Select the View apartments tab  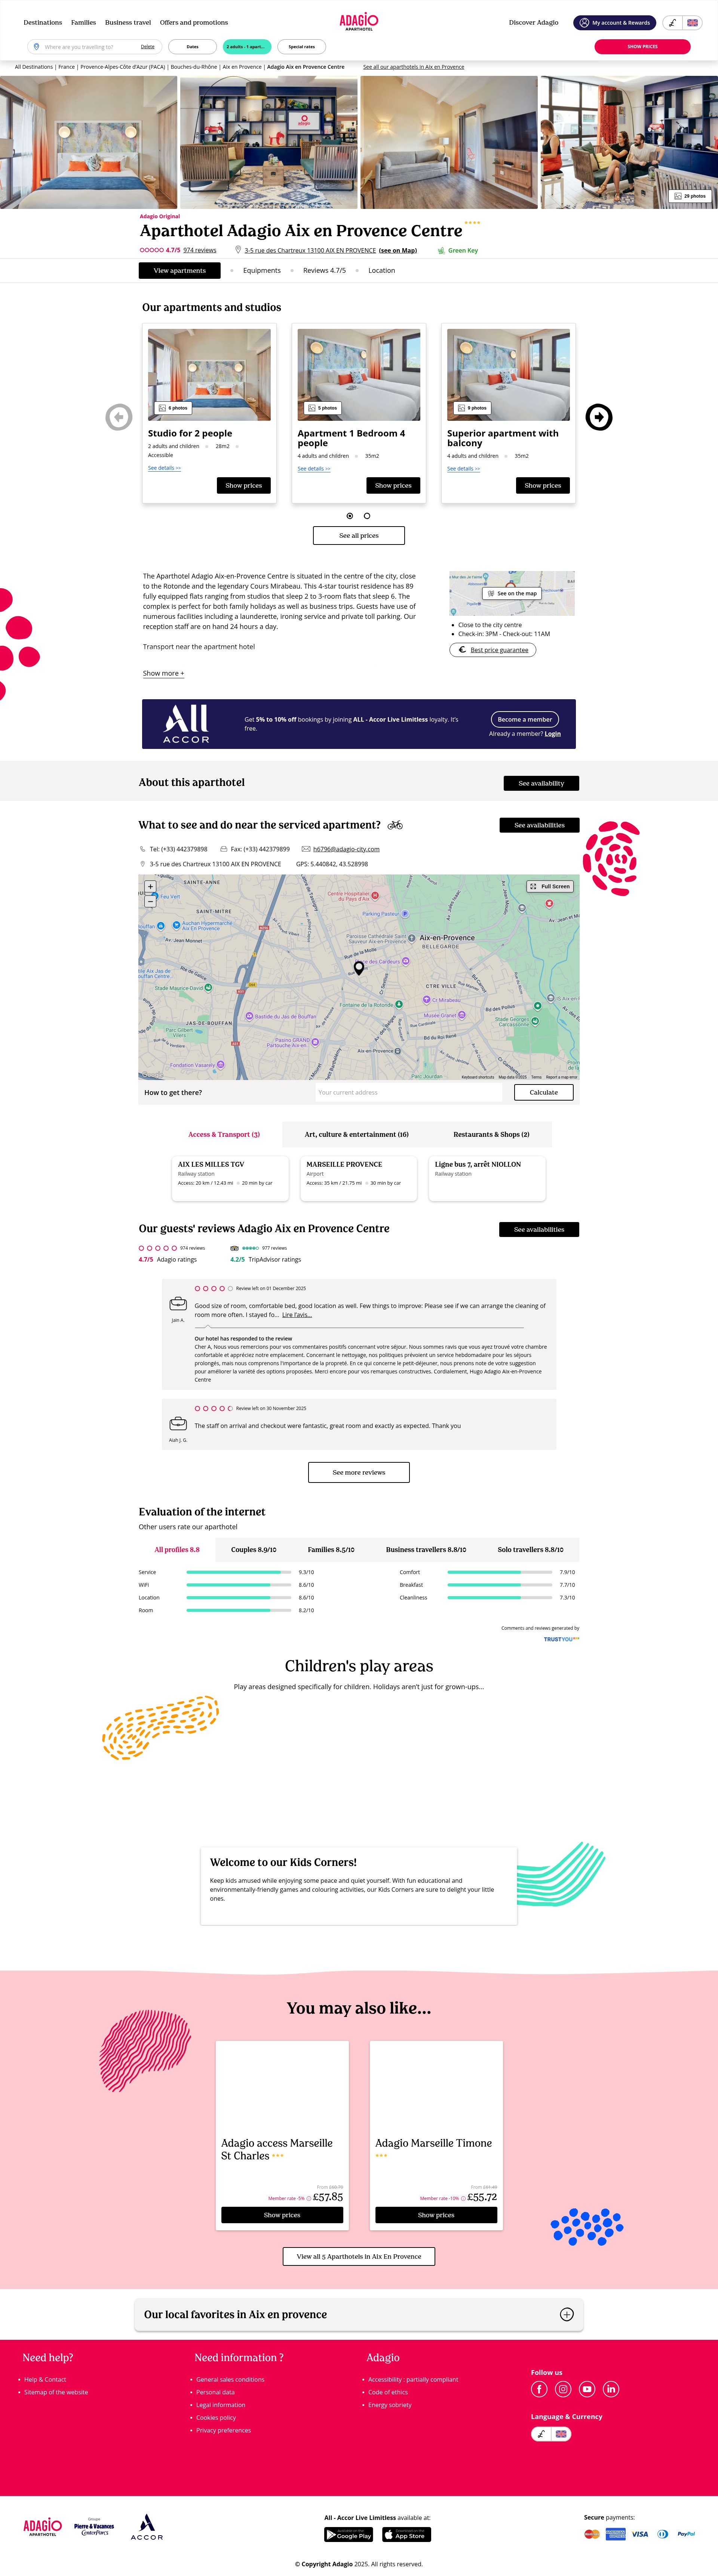click(180, 270)
